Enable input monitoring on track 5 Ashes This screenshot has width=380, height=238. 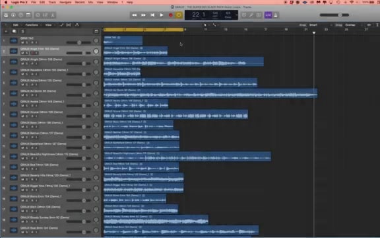point(36,85)
